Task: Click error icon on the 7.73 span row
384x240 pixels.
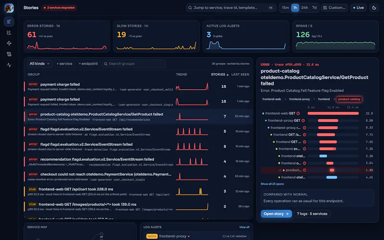Action: [x=304, y=135]
